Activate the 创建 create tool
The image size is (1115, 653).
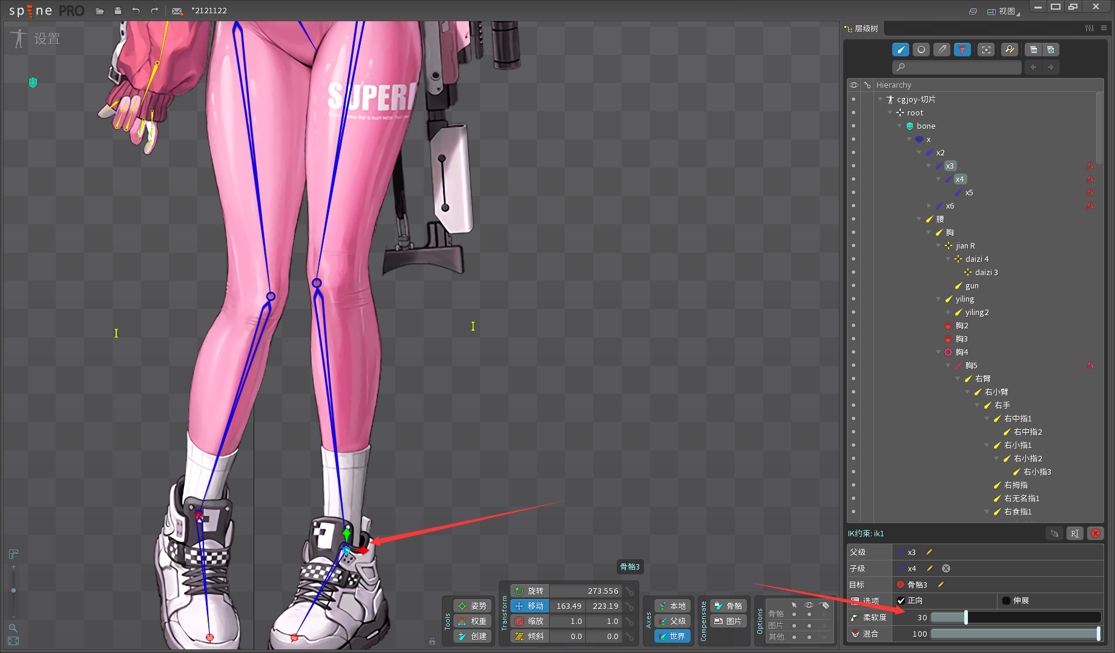(473, 636)
